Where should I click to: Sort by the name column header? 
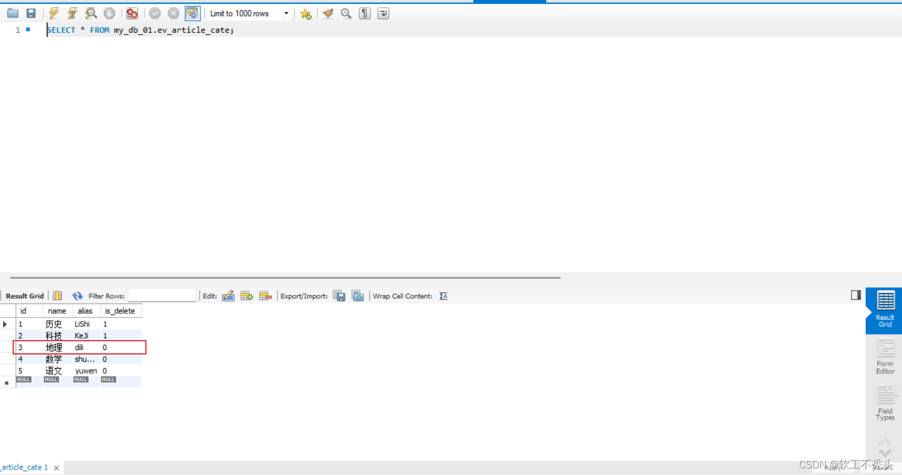click(x=57, y=311)
